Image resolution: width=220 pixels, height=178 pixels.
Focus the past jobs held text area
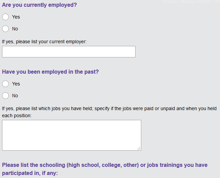[x=71, y=135]
